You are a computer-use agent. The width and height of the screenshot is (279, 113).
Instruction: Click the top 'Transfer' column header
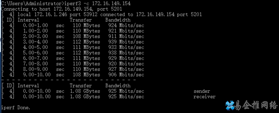point(81,20)
